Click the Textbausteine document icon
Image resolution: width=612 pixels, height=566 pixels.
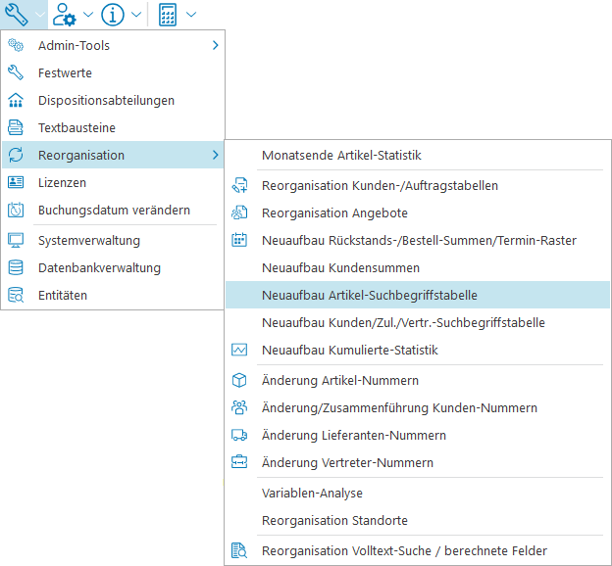(x=16, y=127)
